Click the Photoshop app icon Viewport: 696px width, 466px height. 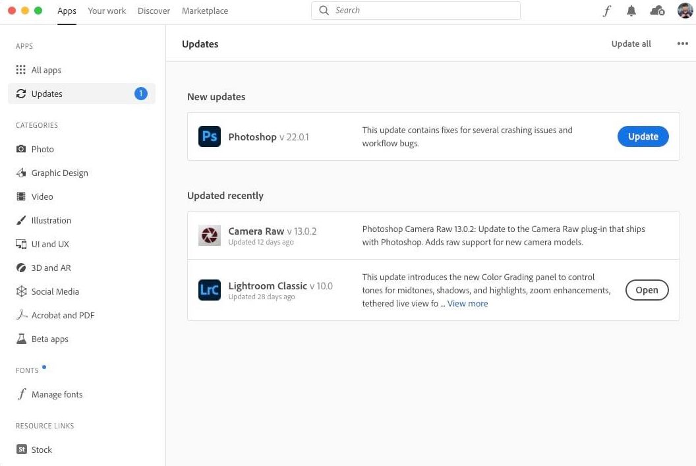pyautogui.click(x=209, y=136)
